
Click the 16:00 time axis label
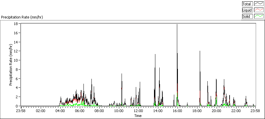pyautogui.click(x=178, y=111)
